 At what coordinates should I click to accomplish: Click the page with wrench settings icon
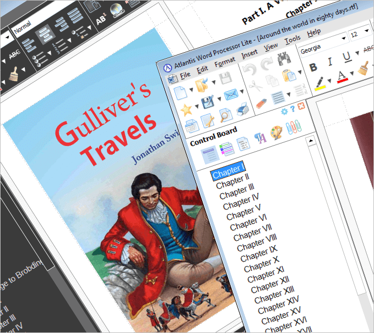tap(207, 121)
